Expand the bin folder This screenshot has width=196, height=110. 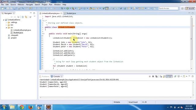pyautogui.click(x=6, y=25)
